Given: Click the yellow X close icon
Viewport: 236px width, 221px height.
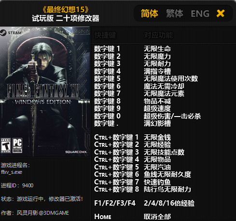Looking at the screenshot, I should coord(221,13).
